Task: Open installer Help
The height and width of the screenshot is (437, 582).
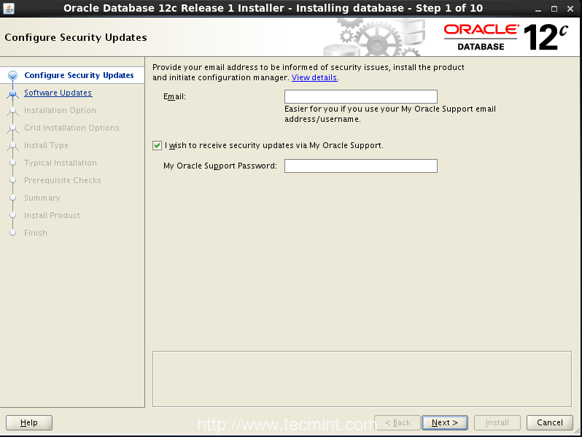Action: point(29,422)
